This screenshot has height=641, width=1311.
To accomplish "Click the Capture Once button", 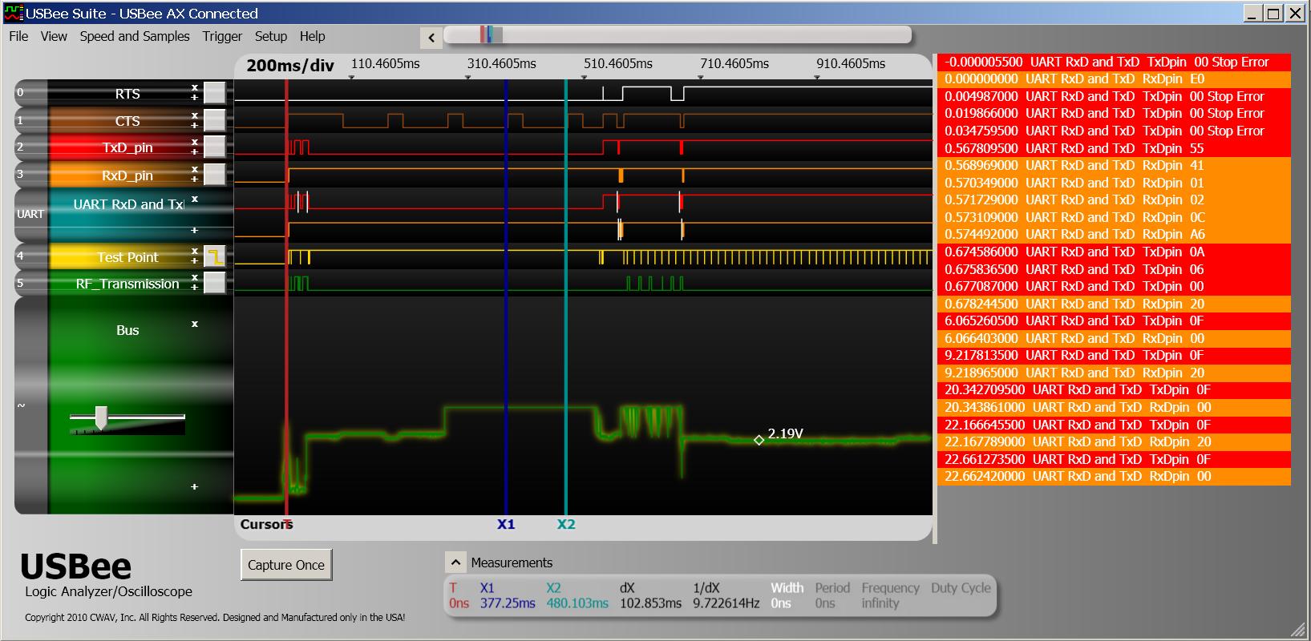I will [x=286, y=565].
